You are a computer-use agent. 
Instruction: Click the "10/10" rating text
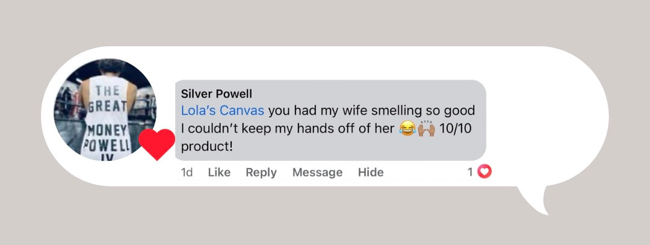click(457, 128)
